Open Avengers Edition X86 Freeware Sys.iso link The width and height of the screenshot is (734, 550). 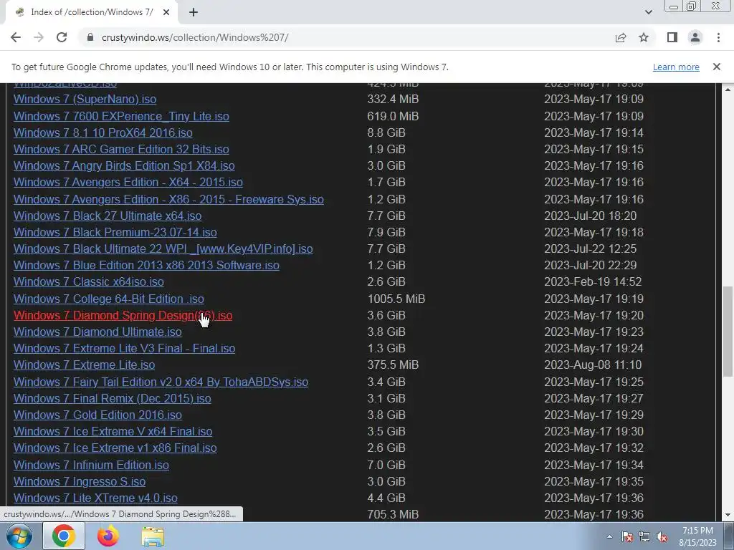pos(168,199)
